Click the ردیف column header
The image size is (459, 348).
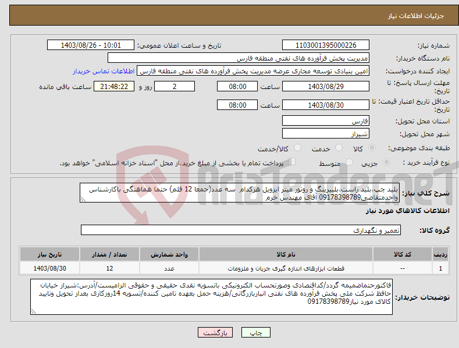pyautogui.click(x=440, y=254)
